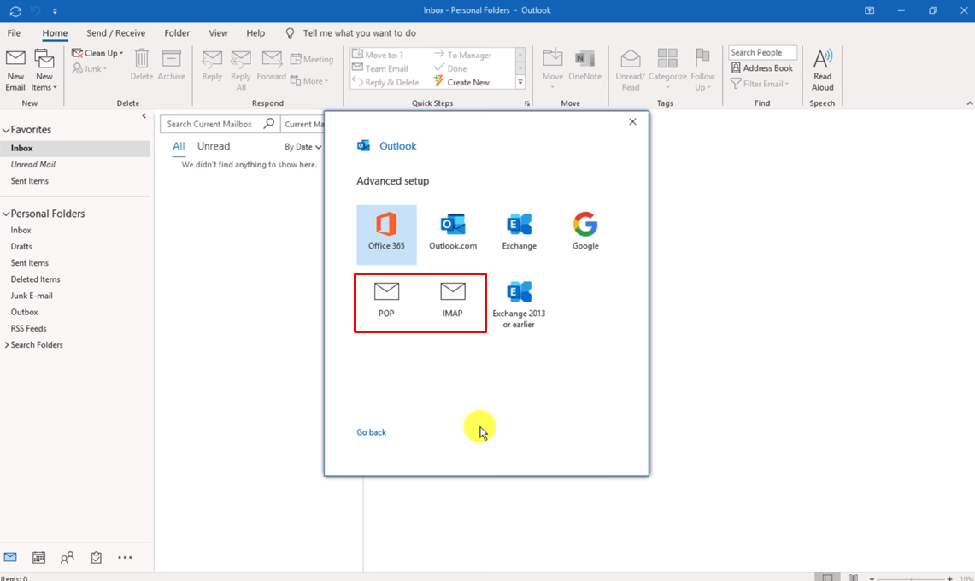Switch to Send / Receive tab
Image resolution: width=975 pixels, height=581 pixels.
(x=115, y=33)
